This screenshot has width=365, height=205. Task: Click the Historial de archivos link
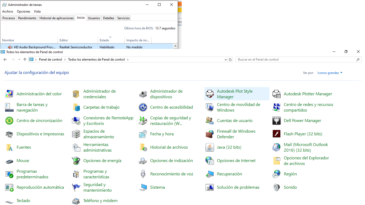point(169,147)
